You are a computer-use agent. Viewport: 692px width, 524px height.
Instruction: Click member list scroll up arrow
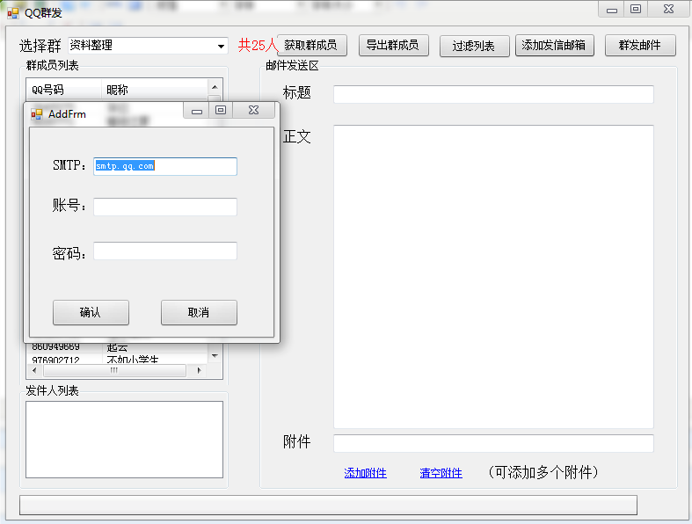215,87
